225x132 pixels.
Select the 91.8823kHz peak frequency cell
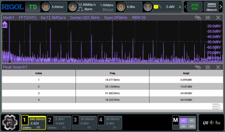[x=112, y=93]
